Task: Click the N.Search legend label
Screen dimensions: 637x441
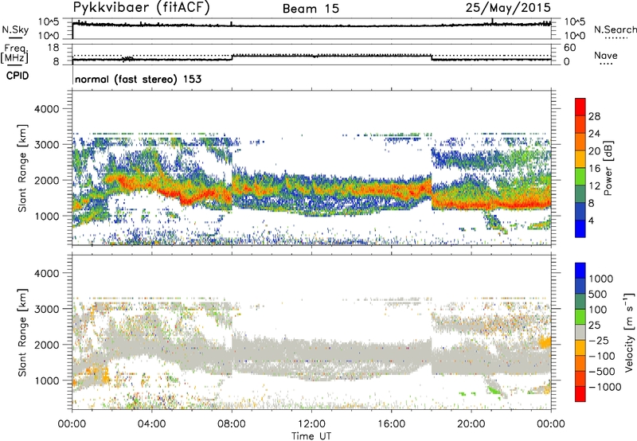Action: click(x=616, y=29)
